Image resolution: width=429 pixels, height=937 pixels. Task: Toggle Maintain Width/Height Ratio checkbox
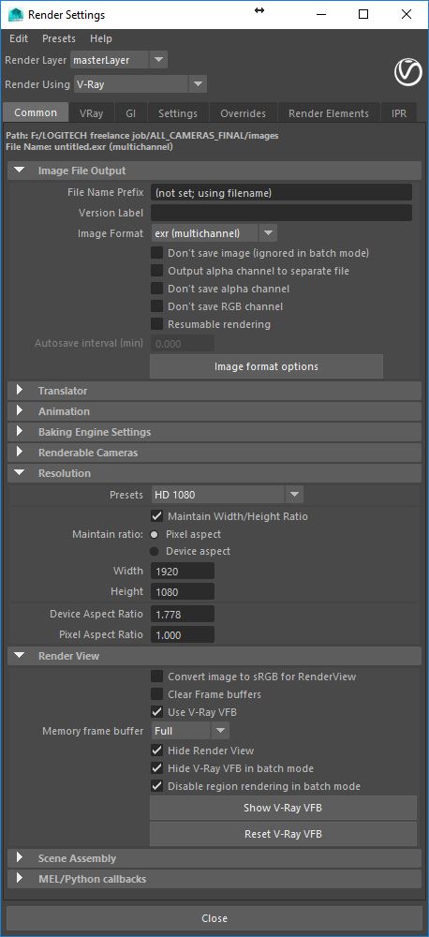156,515
